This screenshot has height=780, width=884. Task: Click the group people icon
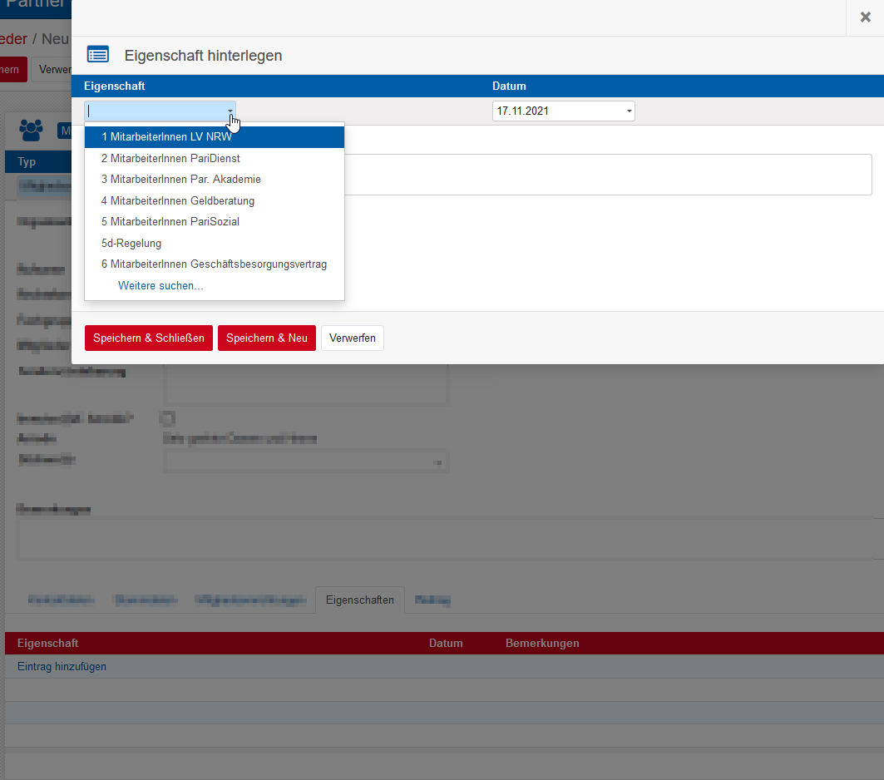tap(31, 130)
